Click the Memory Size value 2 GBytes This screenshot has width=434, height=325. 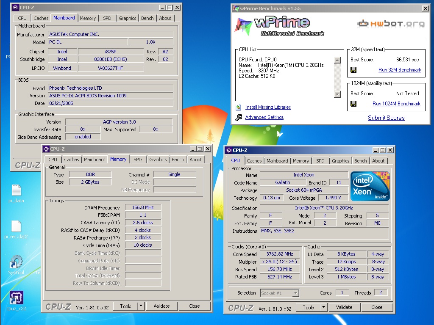pyautogui.click(x=90, y=182)
